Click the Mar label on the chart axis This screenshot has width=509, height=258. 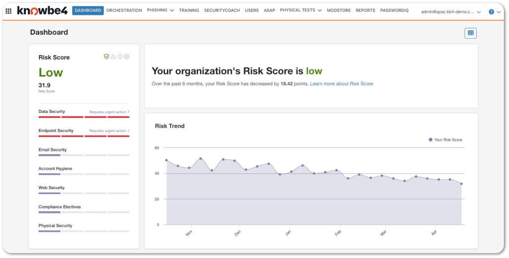point(383,233)
